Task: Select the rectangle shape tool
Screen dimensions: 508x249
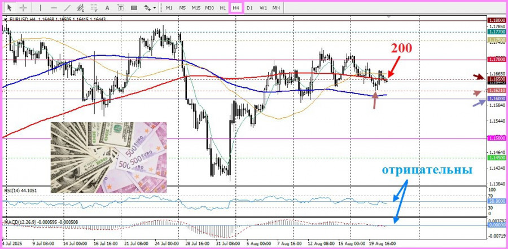Action: click(134, 8)
